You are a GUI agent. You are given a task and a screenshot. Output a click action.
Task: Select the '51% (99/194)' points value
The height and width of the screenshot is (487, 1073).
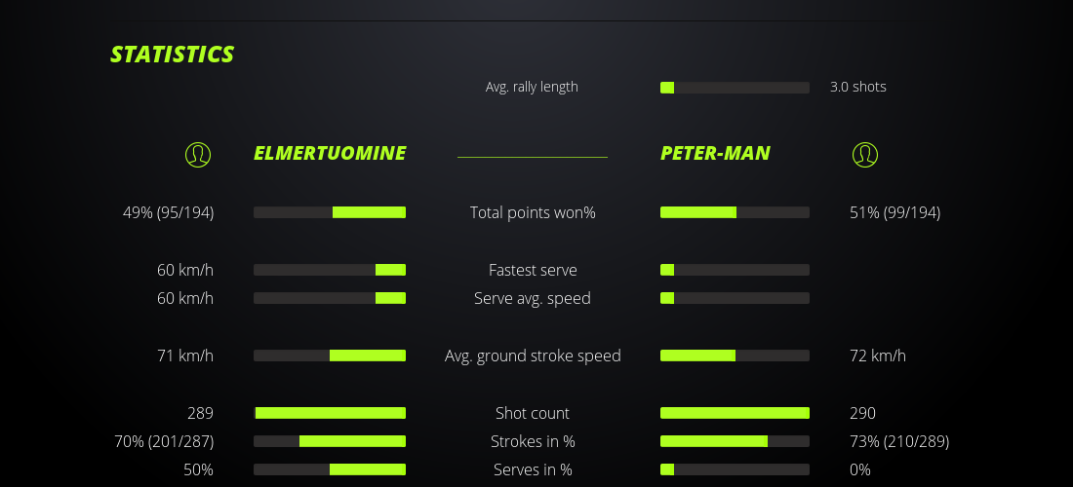coord(895,212)
